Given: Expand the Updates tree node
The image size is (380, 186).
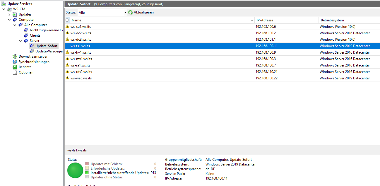Looking at the screenshot, I should point(9,14).
